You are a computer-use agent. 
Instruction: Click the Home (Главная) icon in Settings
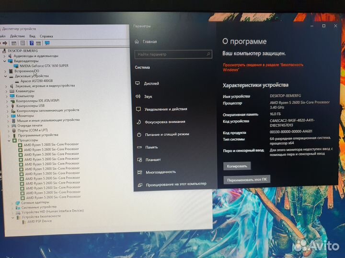(137, 42)
